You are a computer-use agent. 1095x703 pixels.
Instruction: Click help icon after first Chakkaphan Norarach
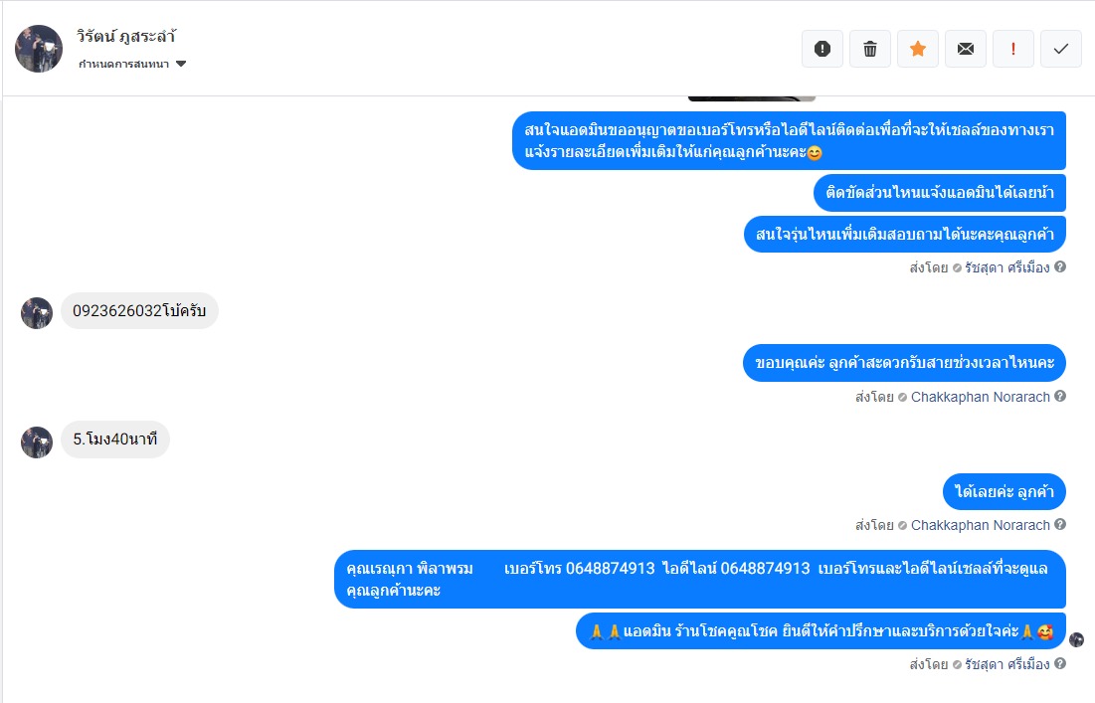click(x=1060, y=396)
